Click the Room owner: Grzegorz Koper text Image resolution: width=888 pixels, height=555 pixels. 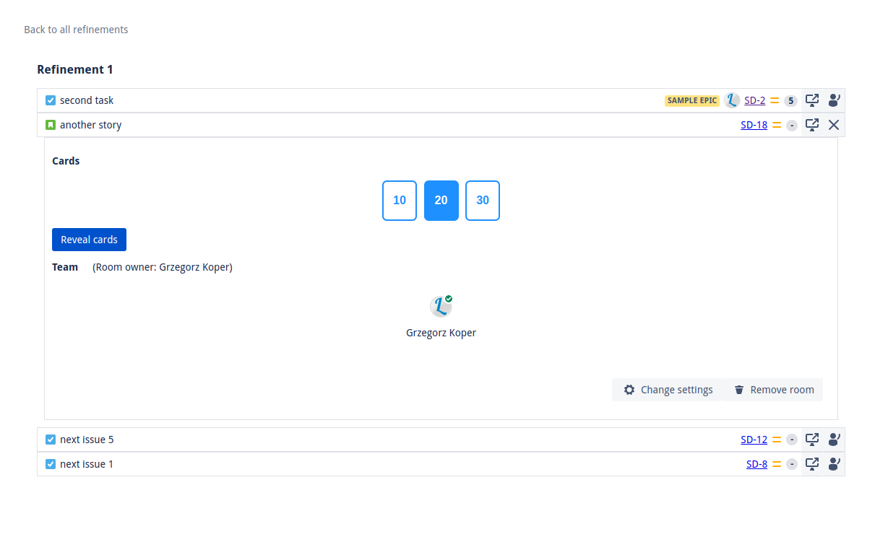[163, 267]
